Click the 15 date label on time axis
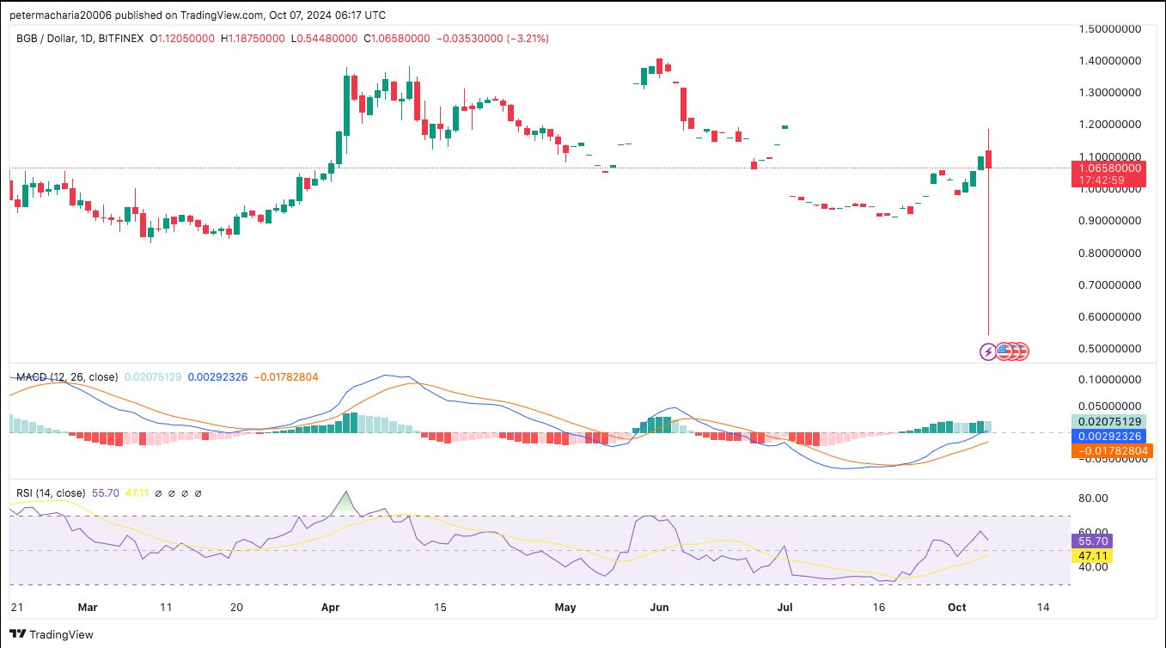1166x648 pixels. coord(441,607)
